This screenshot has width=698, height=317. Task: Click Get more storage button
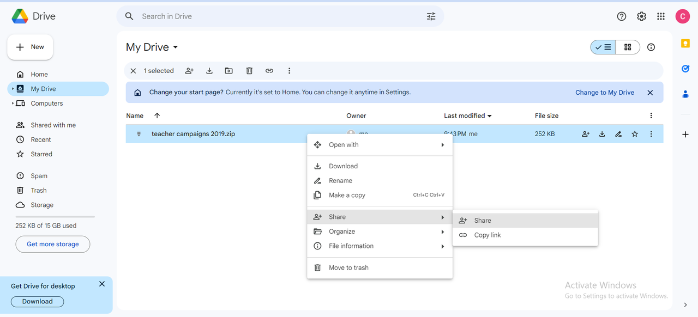[53, 244]
